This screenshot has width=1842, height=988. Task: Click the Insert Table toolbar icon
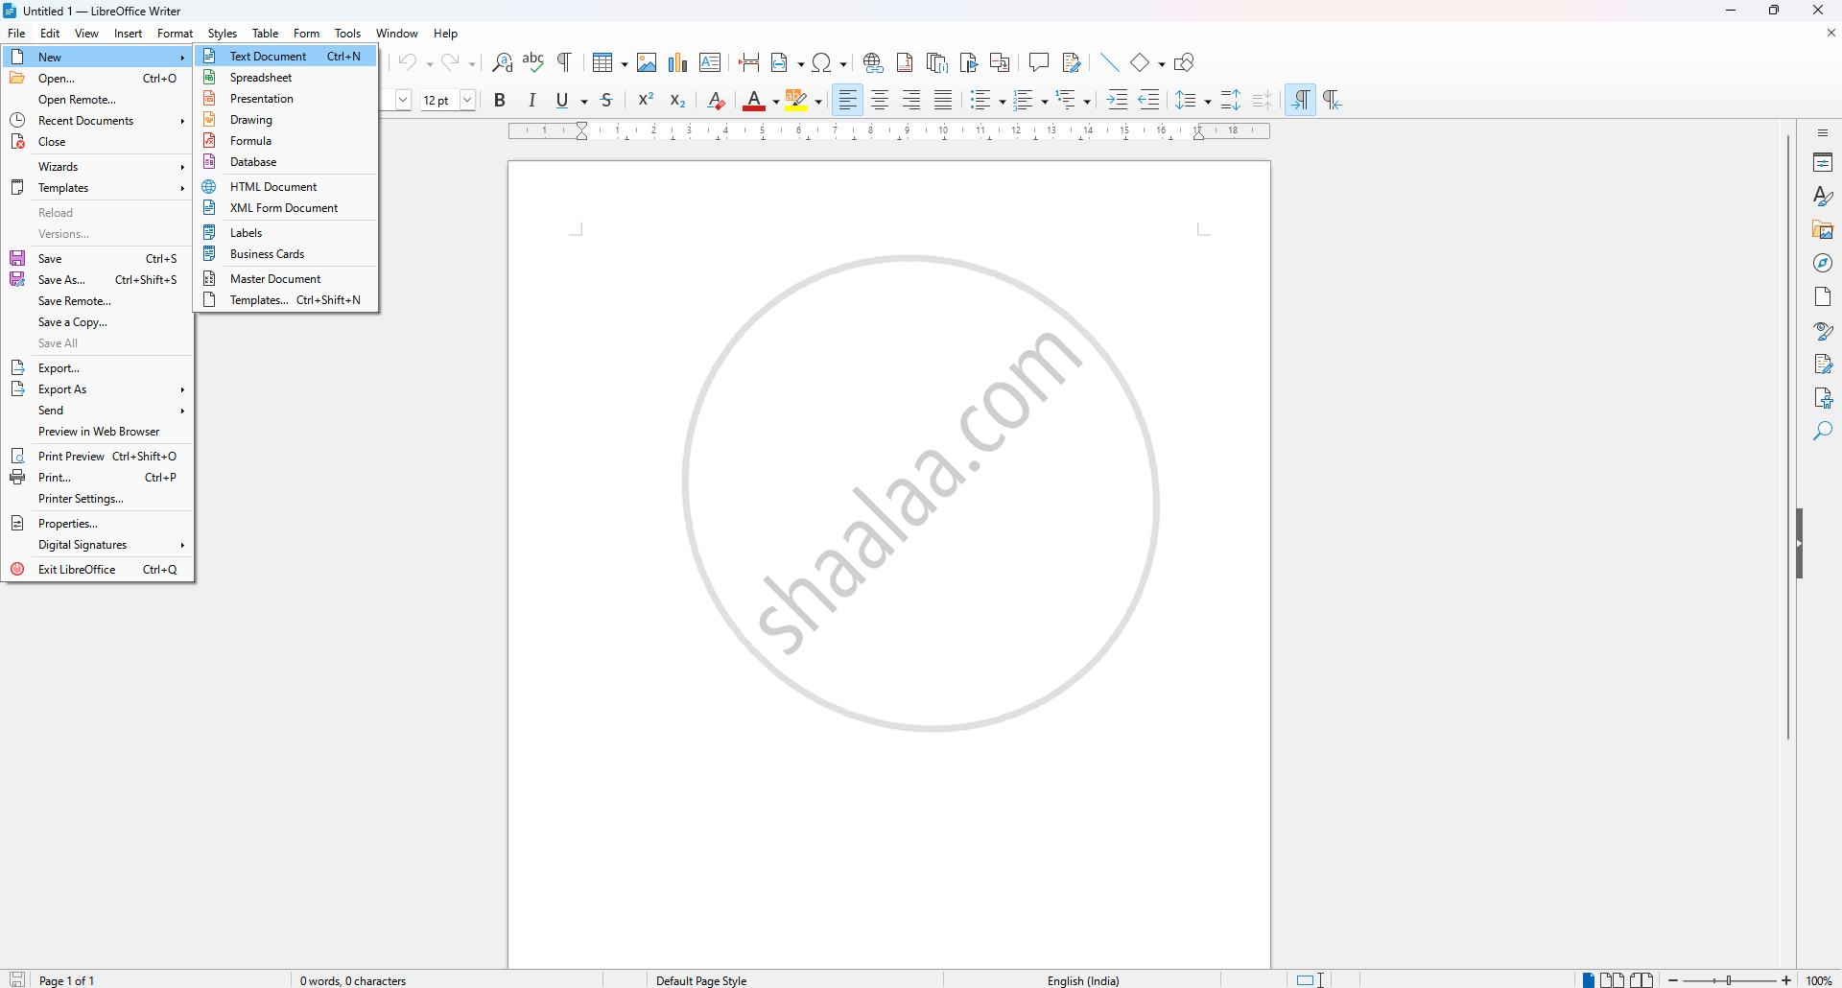pyautogui.click(x=602, y=63)
